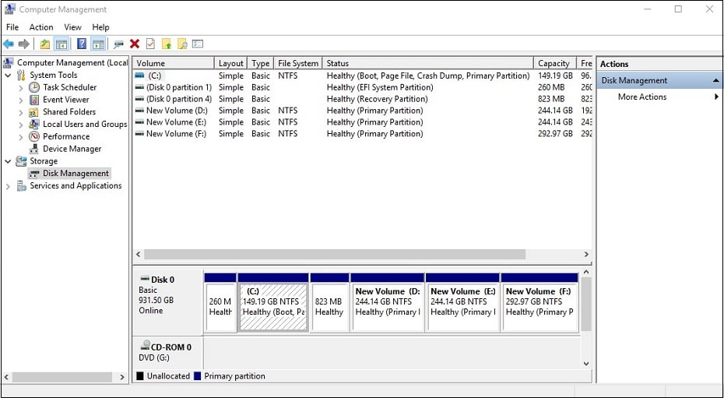Sort by the Capacity column header
The height and width of the screenshot is (398, 724).
(556, 63)
